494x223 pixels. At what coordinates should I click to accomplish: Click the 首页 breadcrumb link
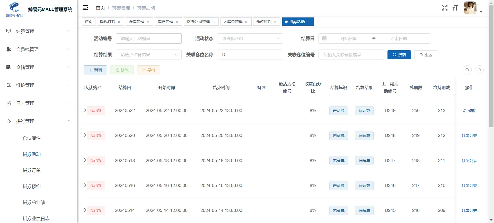click(x=100, y=8)
